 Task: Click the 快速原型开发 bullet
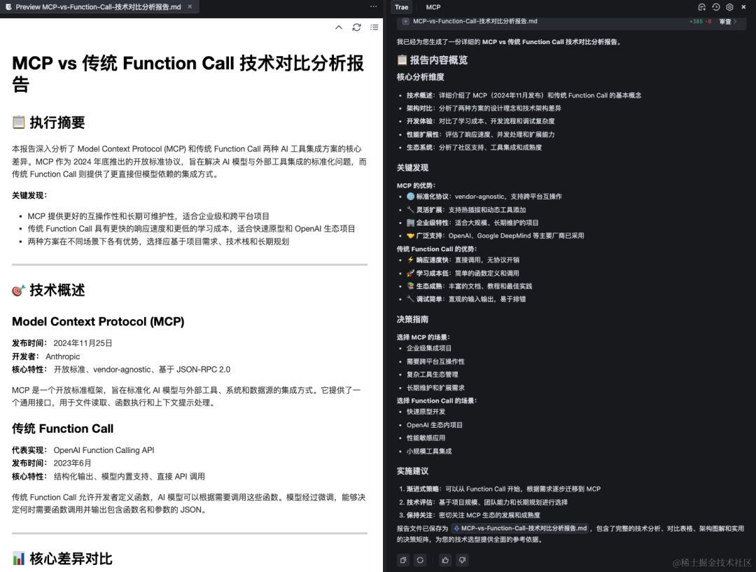pos(426,412)
